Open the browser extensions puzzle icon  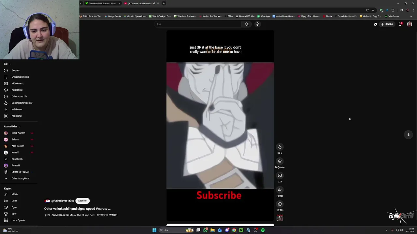[393, 10]
